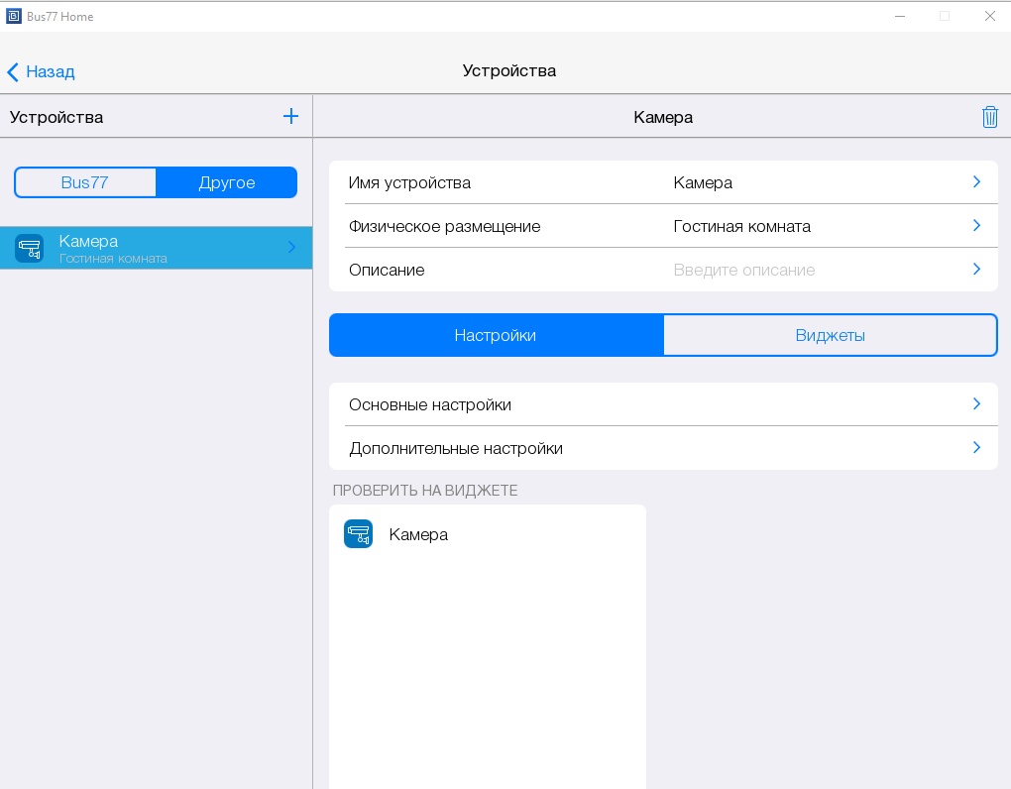Select the Настройки tab
1011x789 pixels.
pos(496,335)
